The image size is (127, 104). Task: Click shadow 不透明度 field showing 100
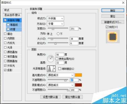pos(74,90)
